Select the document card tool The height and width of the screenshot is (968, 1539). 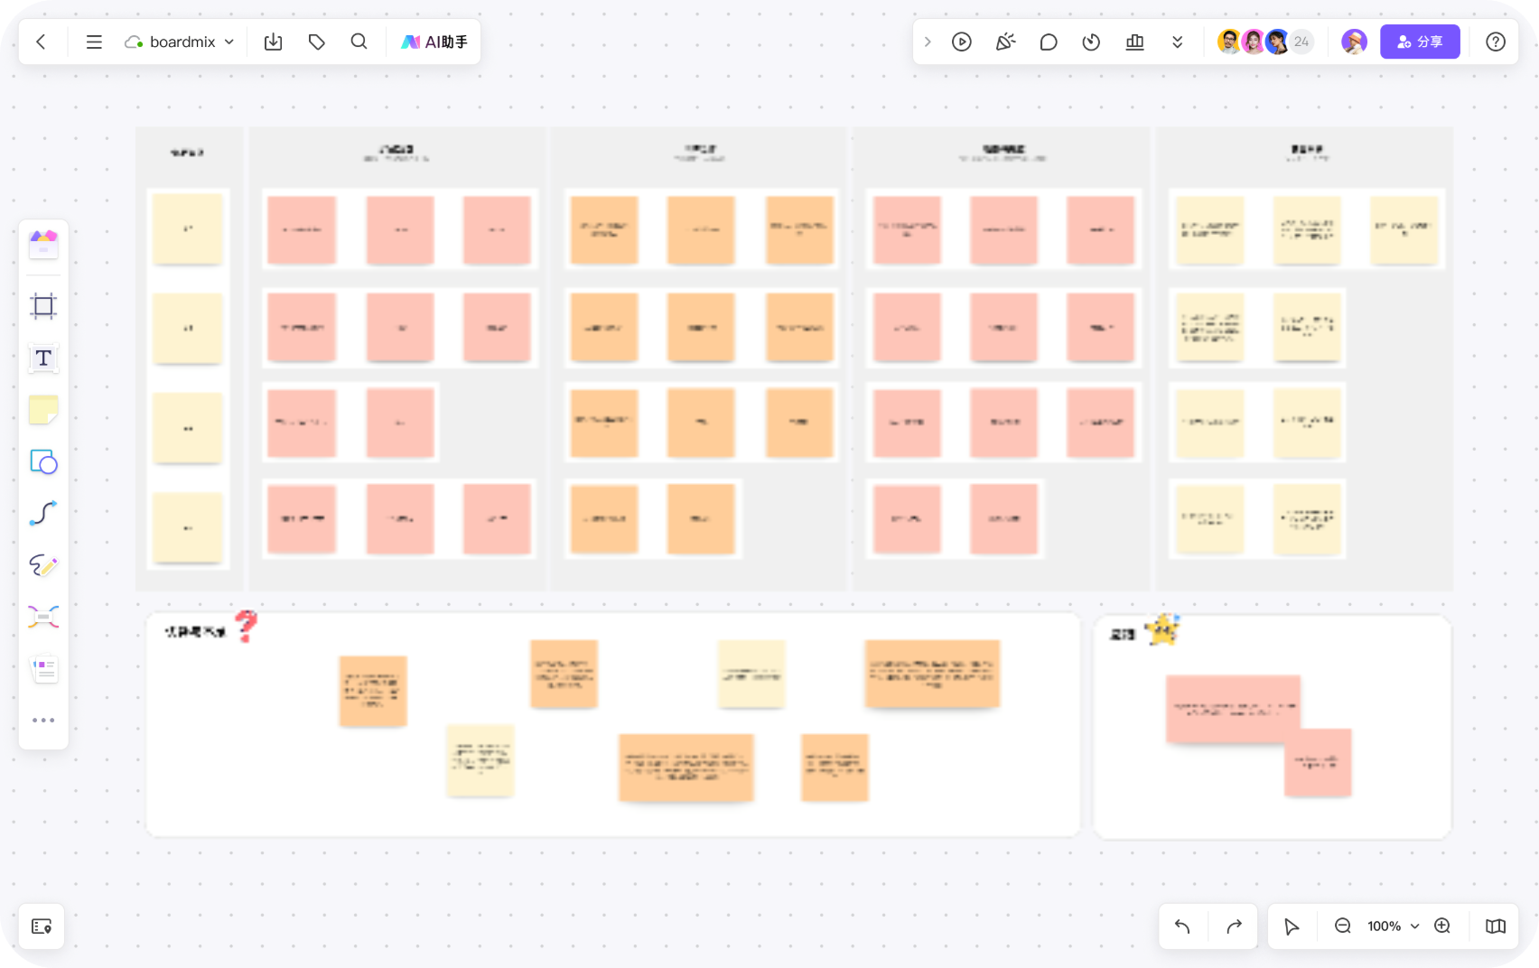tap(43, 669)
